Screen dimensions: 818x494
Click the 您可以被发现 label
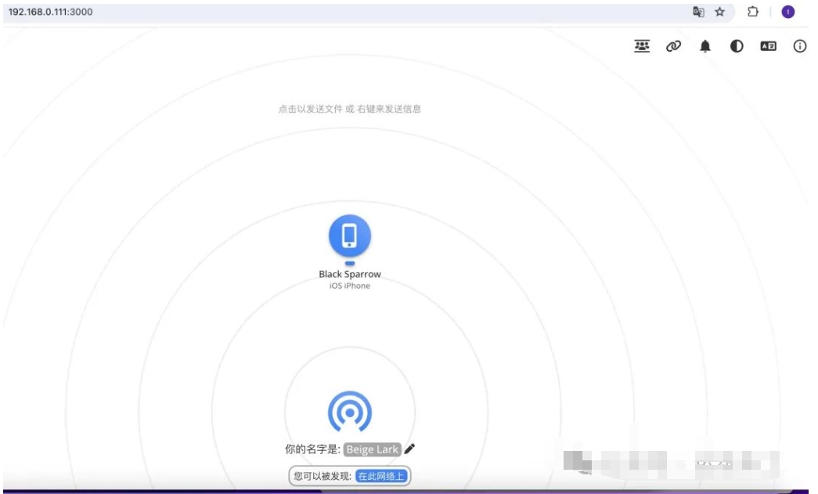point(323,476)
